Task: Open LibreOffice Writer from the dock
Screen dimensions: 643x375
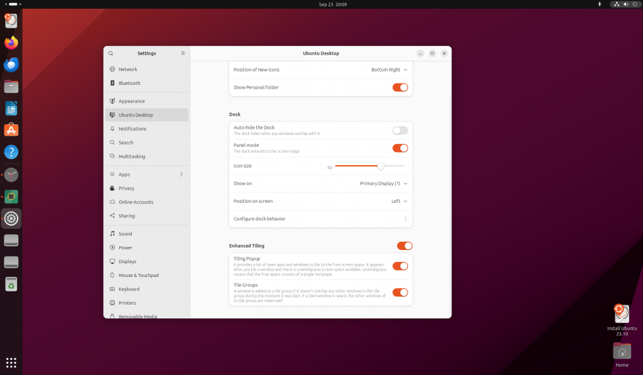Action: (10, 108)
